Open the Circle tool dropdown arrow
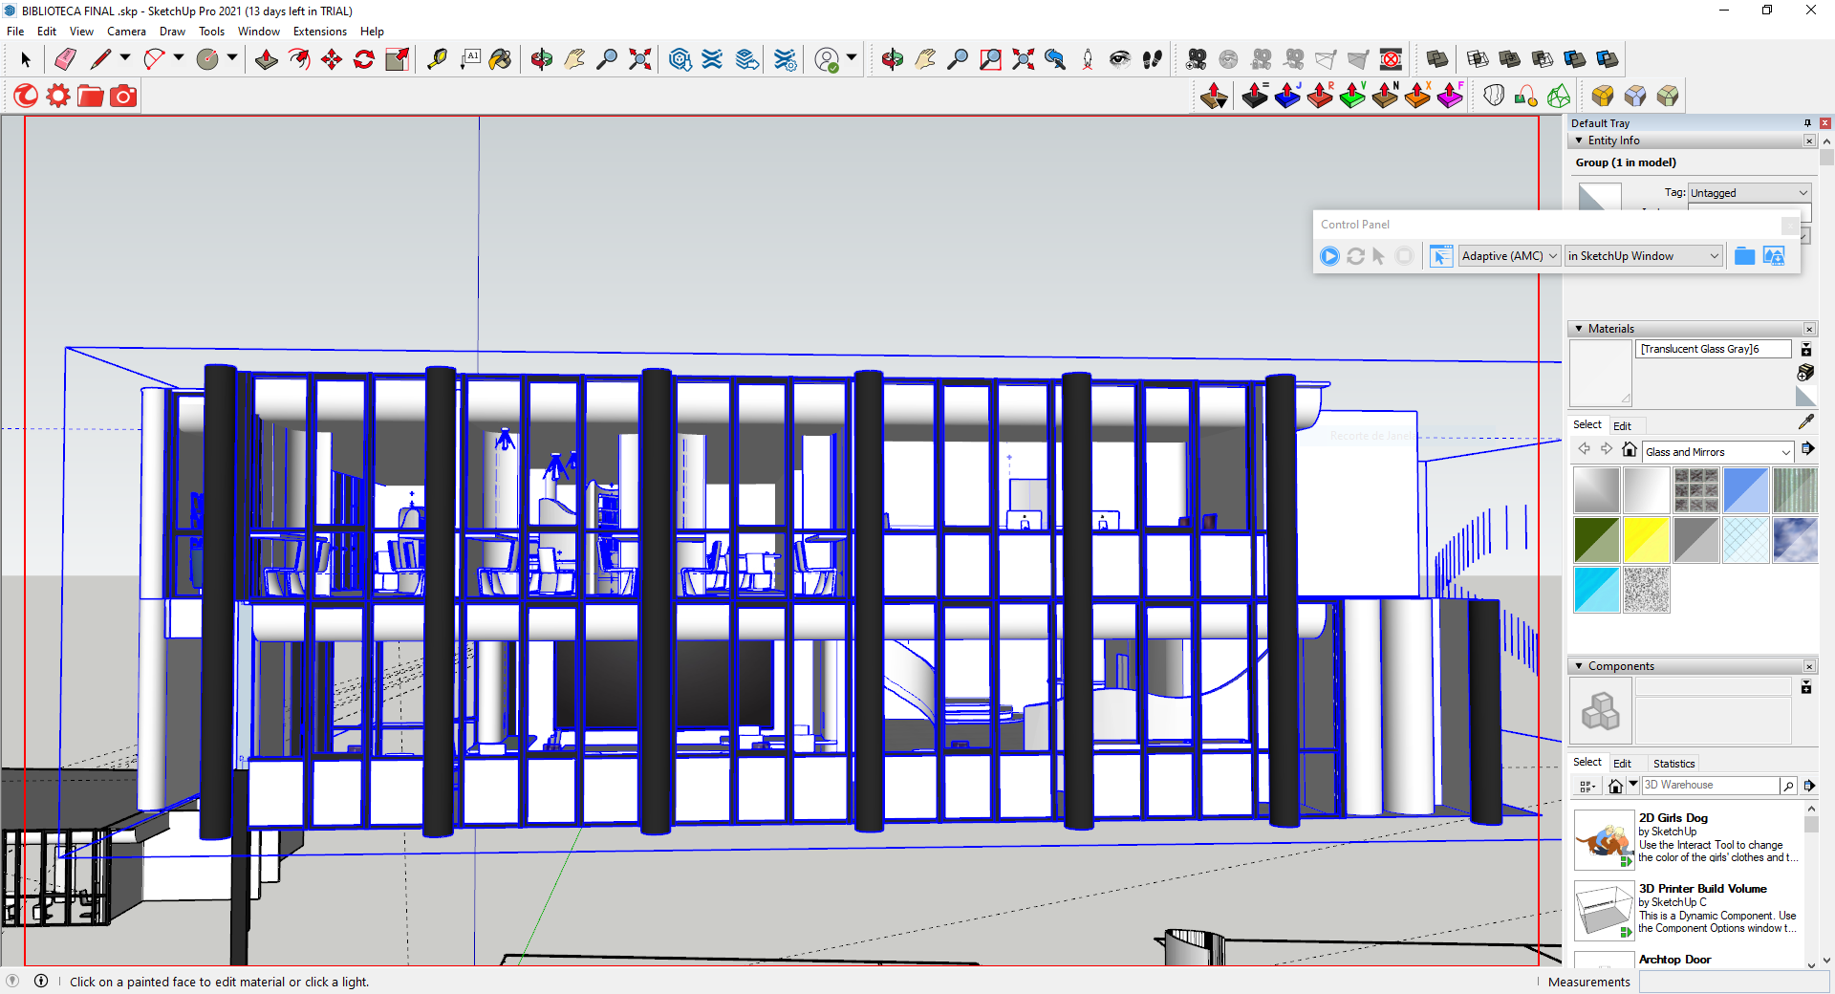Screen dimensions: 1835x994 pyautogui.click(x=231, y=59)
